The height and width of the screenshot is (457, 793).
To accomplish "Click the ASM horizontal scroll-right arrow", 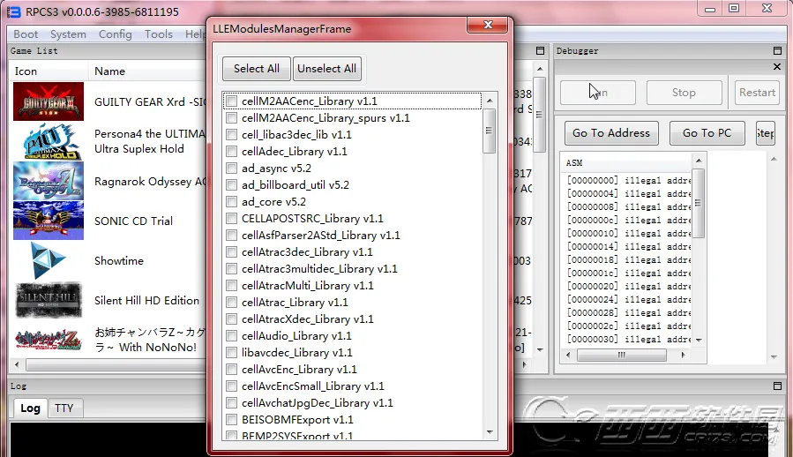I will click(x=684, y=355).
